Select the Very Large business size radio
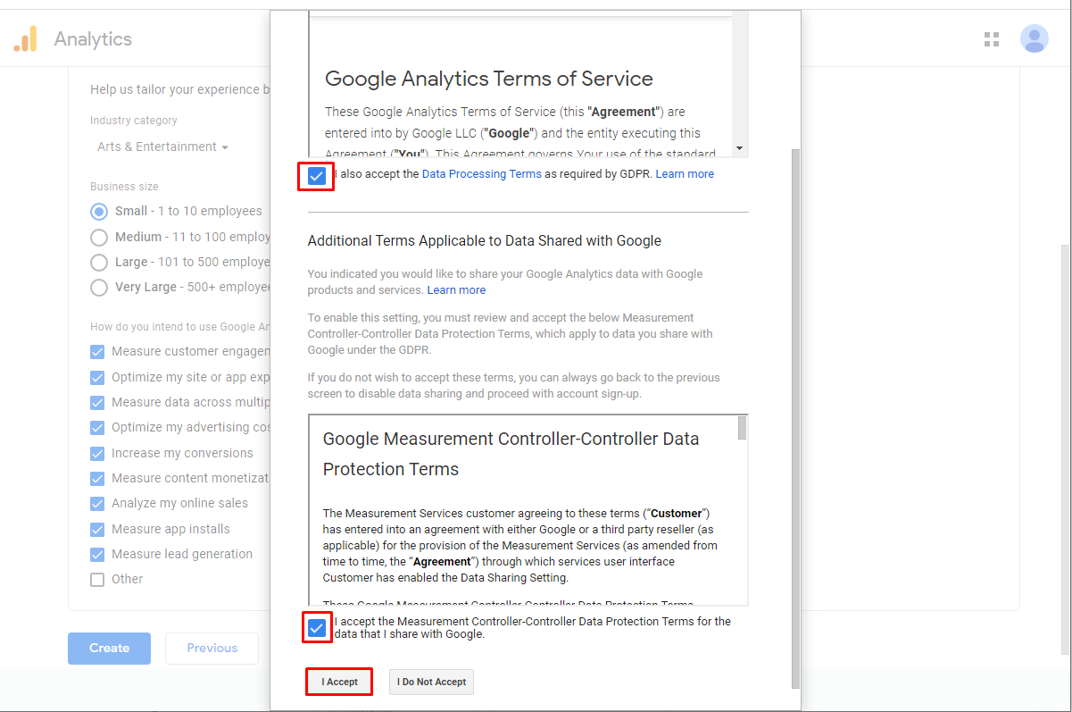Image resolution: width=1072 pixels, height=712 pixels. click(x=98, y=288)
